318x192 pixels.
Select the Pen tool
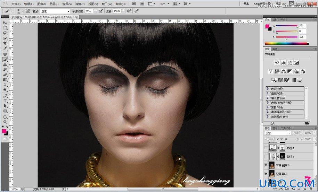coord(5,96)
